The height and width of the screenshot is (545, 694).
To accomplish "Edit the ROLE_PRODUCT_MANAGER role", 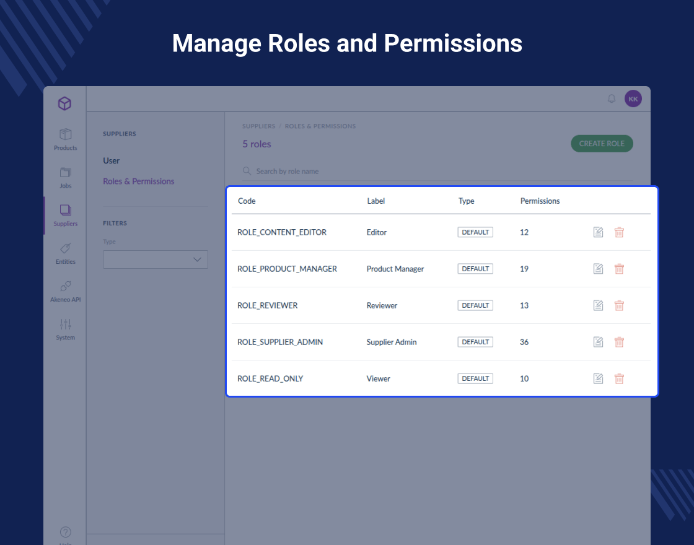I will [598, 269].
